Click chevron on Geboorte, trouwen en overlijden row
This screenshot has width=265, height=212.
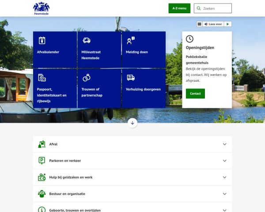[x=225, y=210]
